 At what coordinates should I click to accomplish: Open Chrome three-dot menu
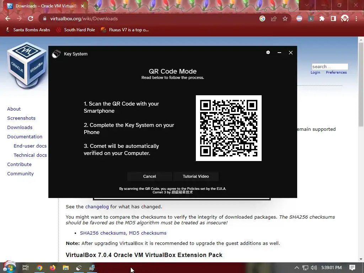point(356,18)
